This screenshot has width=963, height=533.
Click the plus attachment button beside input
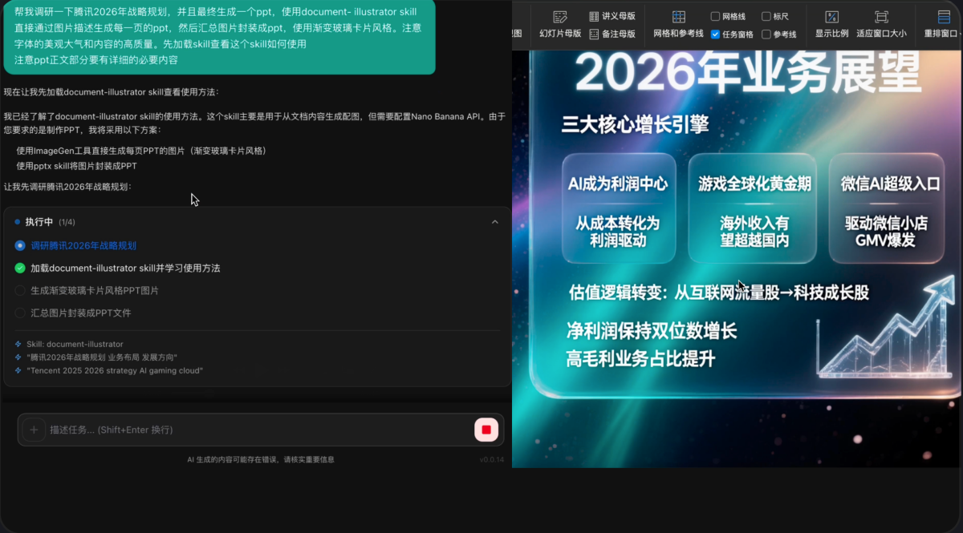(x=34, y=430)
